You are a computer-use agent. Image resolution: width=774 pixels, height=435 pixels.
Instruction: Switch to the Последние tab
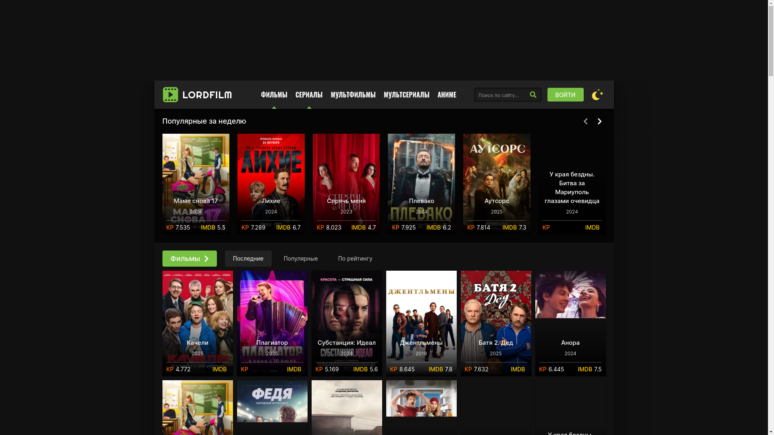coord(248,259)
